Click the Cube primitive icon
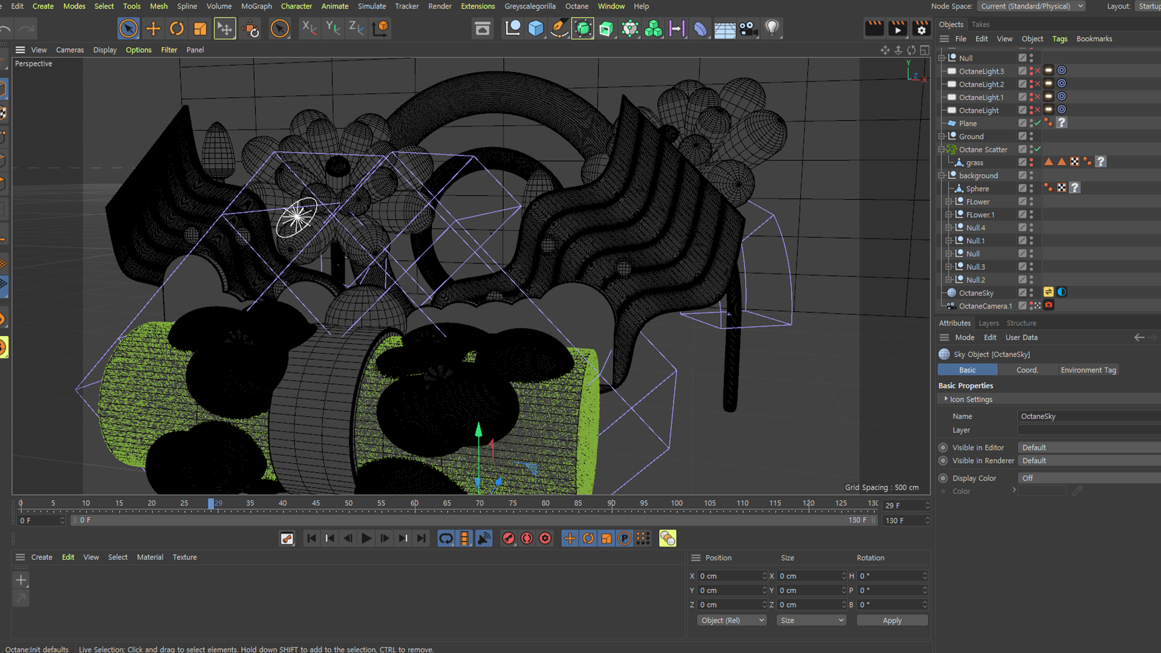 pyautogui.click(x=536, y=28)
